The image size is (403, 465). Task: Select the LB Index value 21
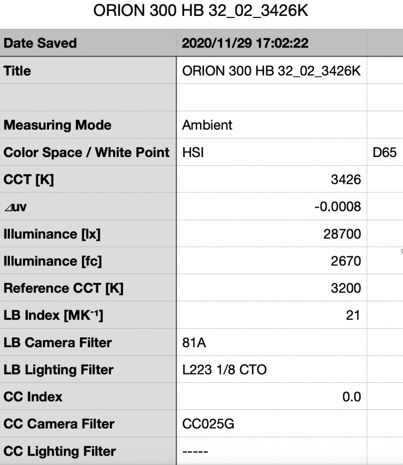(271, 315)
